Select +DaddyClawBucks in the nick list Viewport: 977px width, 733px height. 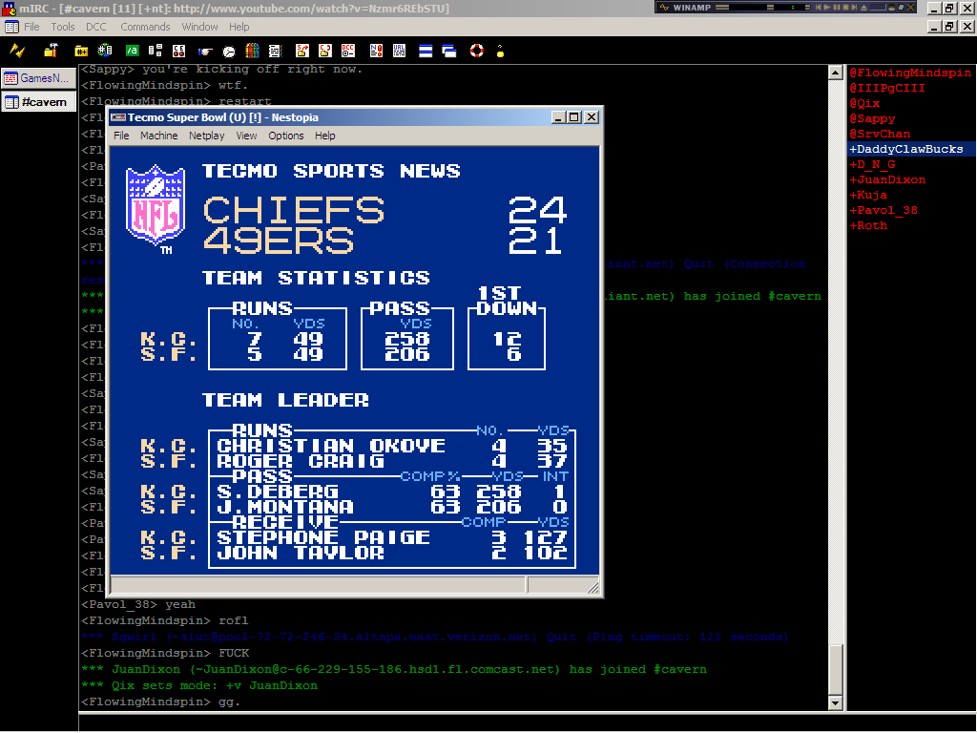(906, 149)
